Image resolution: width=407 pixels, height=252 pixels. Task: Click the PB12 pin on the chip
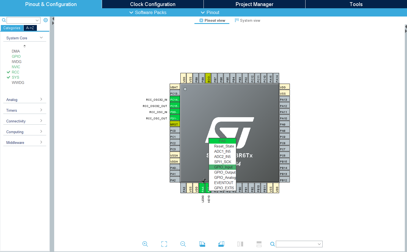tap(285, 180)
